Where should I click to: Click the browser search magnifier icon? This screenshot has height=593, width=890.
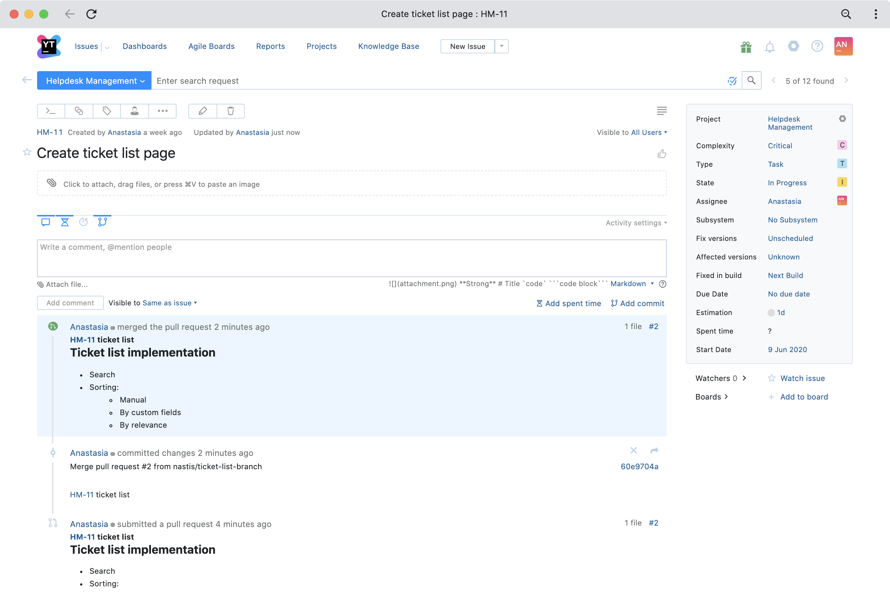coord(846,14)
